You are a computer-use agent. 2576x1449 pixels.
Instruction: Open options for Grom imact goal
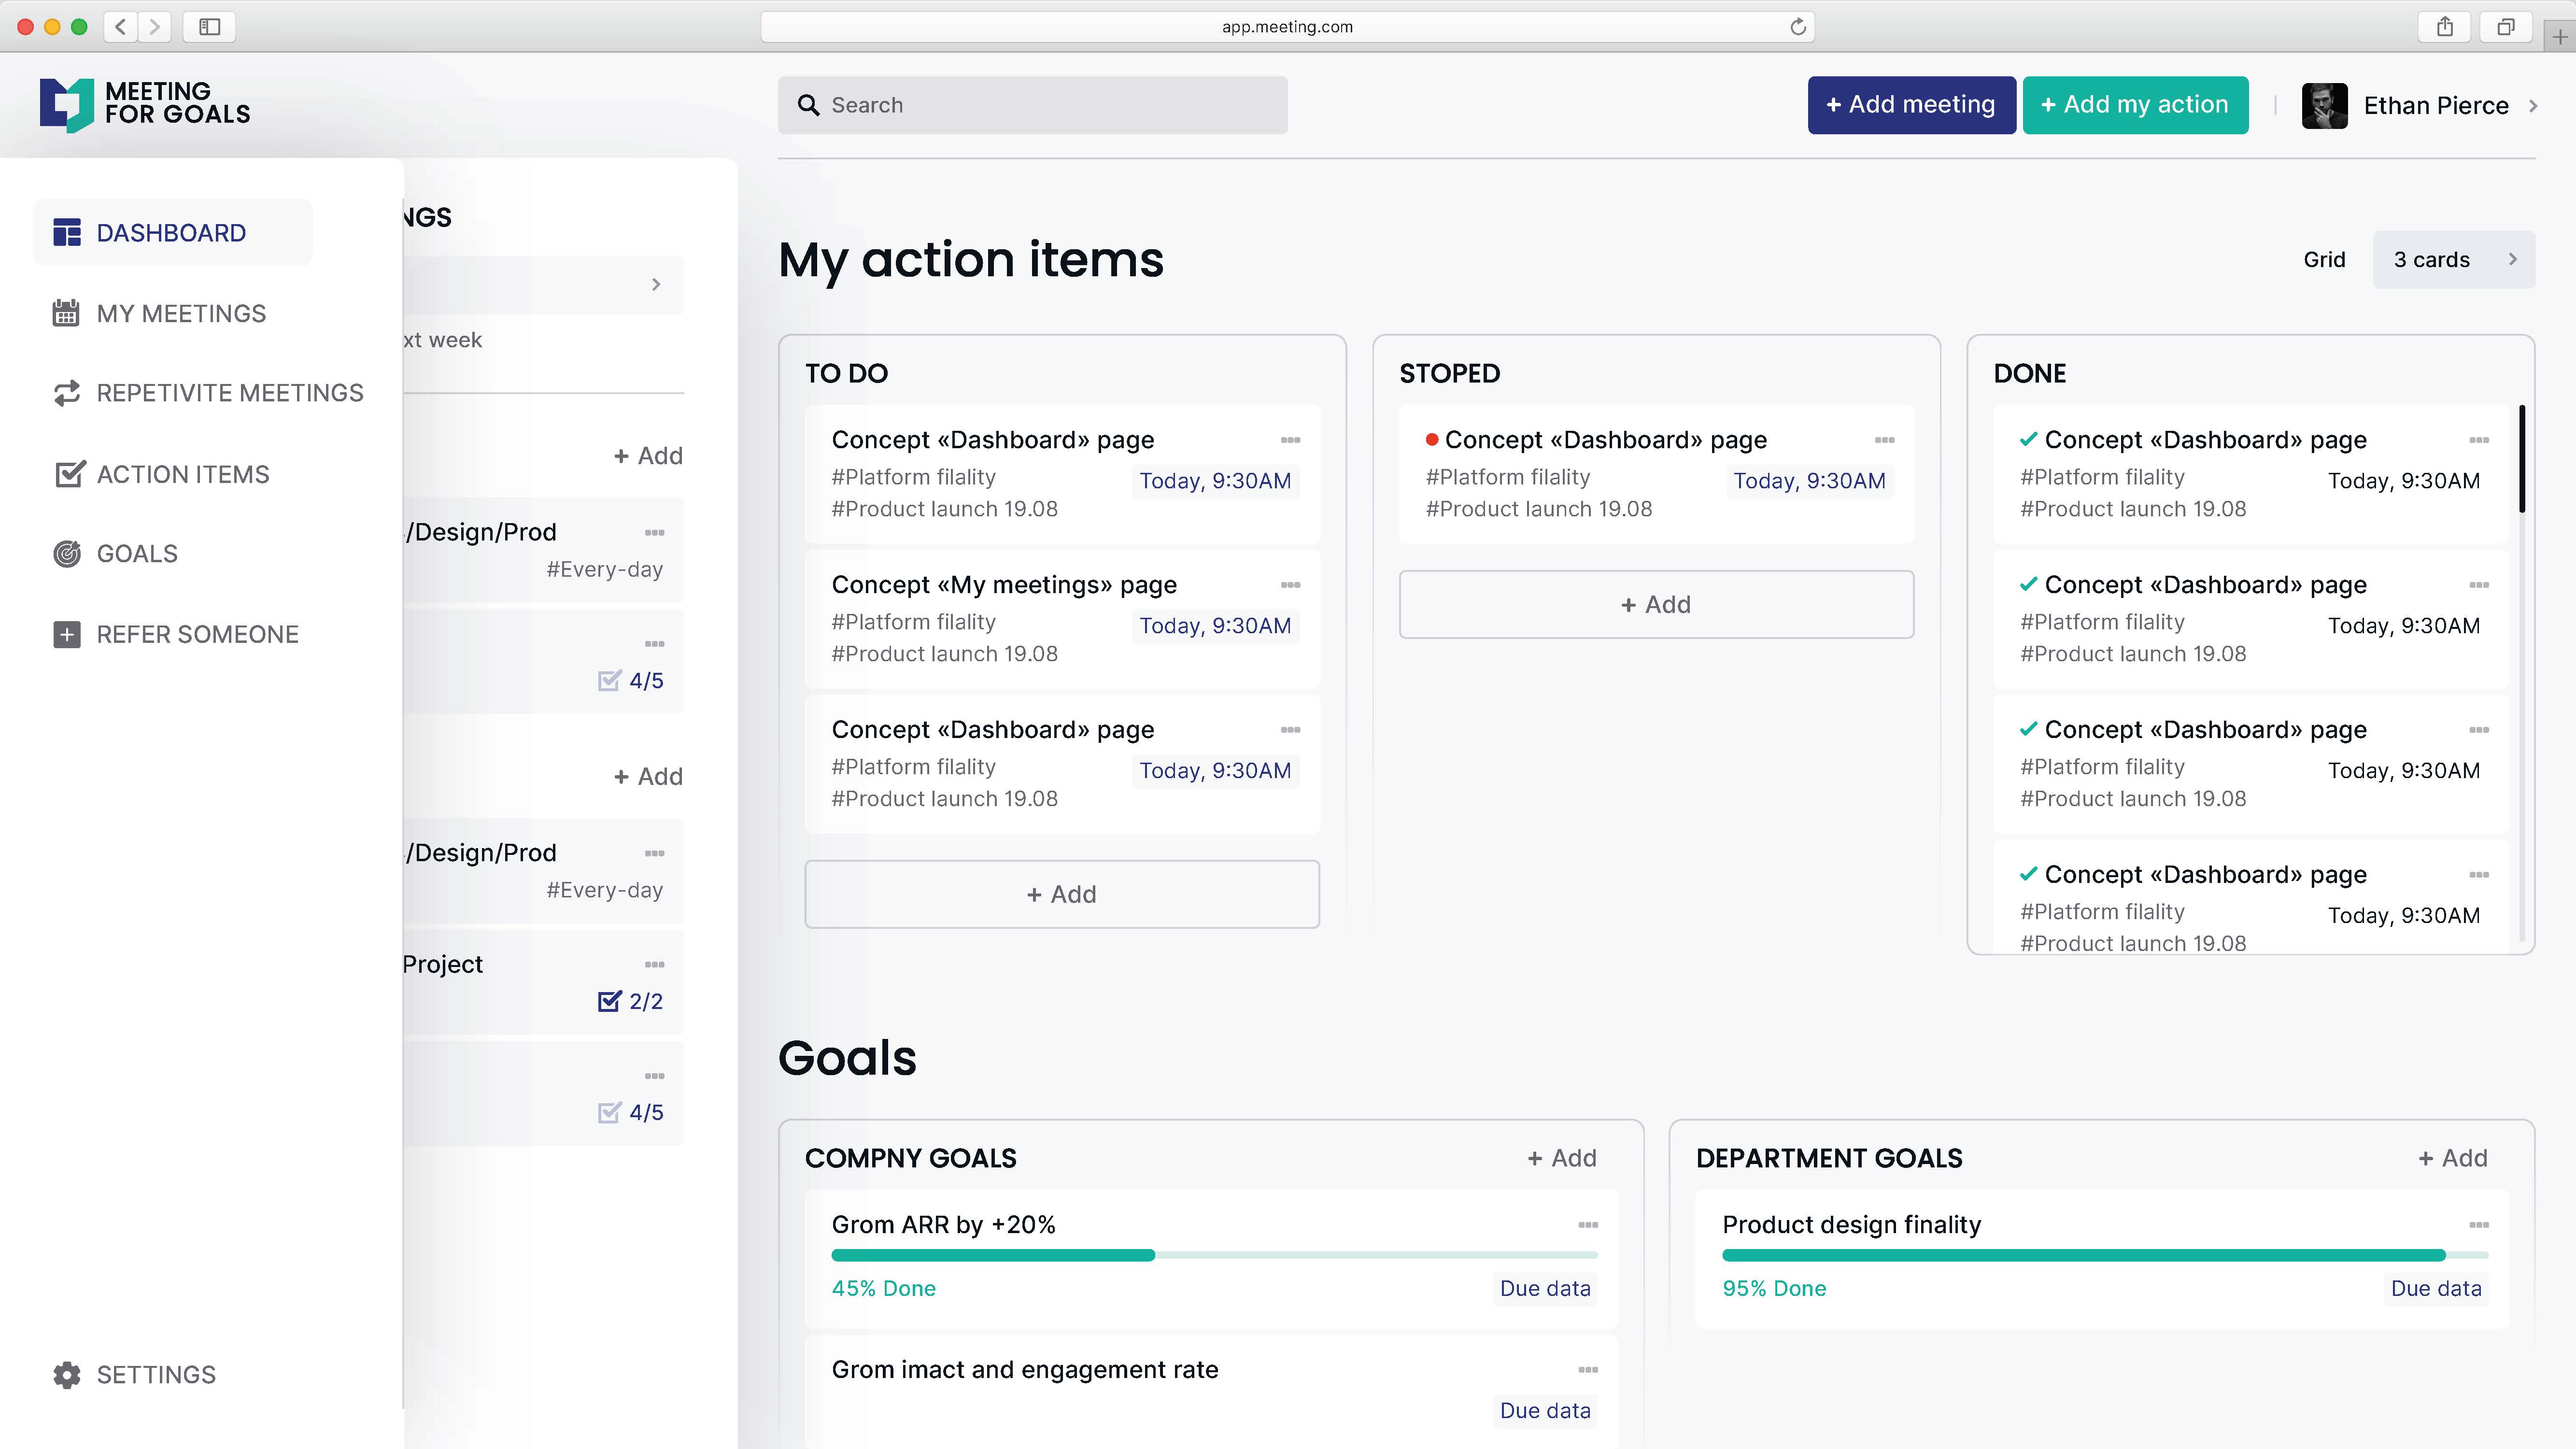1588,1370
